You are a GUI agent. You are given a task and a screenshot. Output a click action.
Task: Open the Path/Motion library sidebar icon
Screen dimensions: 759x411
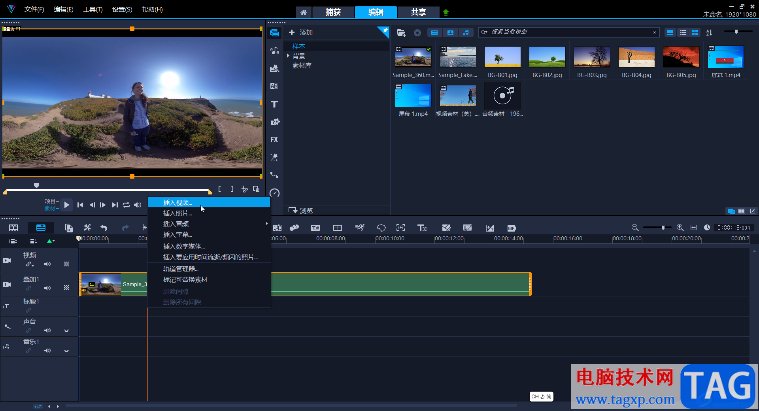[x=274, y=175]
